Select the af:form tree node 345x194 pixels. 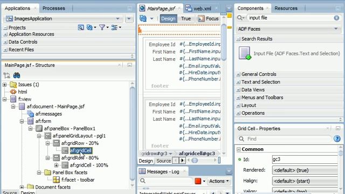pyautogui.click(x=43, y=121)
